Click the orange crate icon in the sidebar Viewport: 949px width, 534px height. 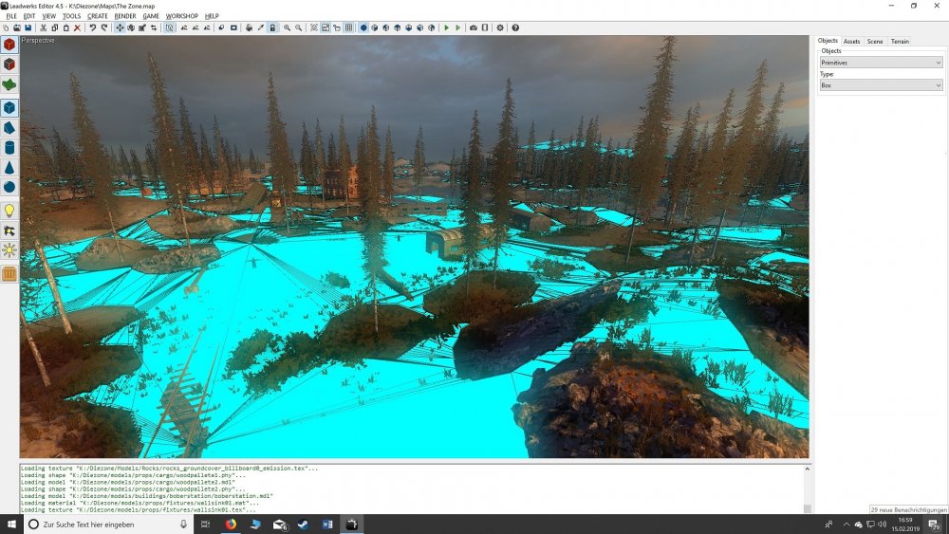pyautogui.click(x=9, y=274)
